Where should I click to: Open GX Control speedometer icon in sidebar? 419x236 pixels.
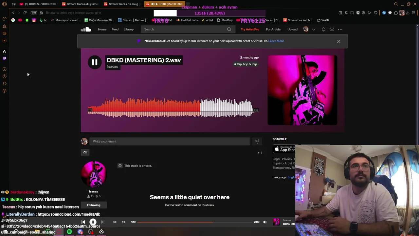[4, 19]
